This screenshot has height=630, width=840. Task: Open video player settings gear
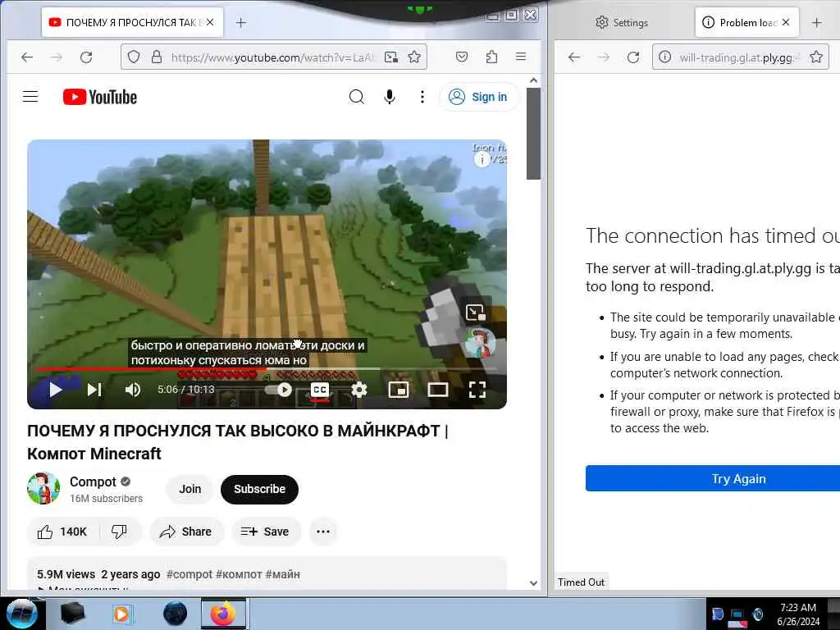point(359,390)
